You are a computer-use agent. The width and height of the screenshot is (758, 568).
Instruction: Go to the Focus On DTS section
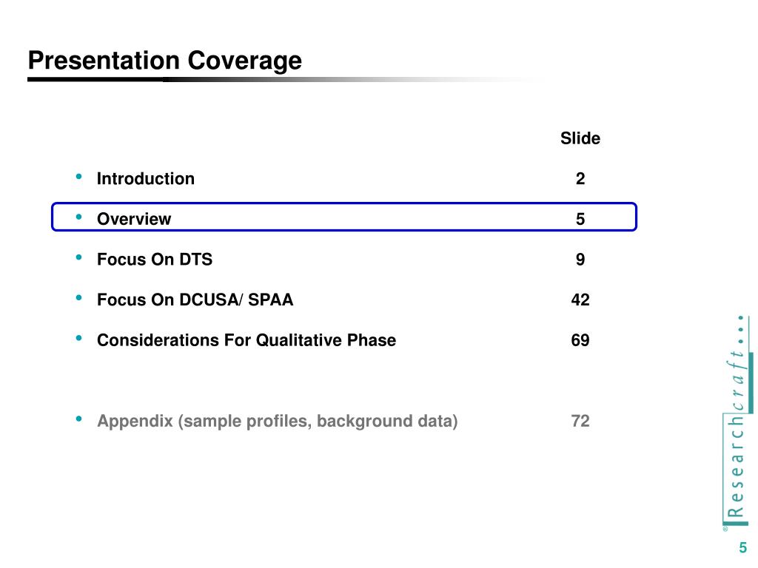click(155, 260)
